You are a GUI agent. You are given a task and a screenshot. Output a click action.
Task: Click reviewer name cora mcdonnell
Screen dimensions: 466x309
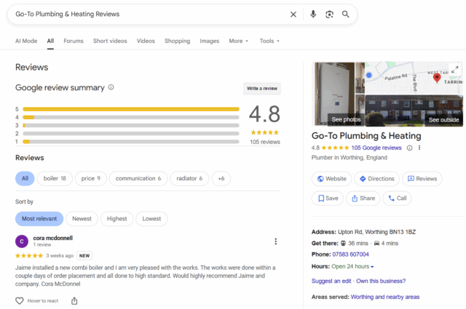click(x=53, y=238)
